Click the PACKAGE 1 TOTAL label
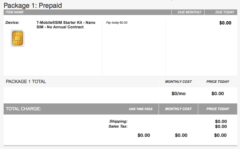Image resolution: width=240 pixels, height=149 pixels. pyautogui.click(x=26, y=81)
